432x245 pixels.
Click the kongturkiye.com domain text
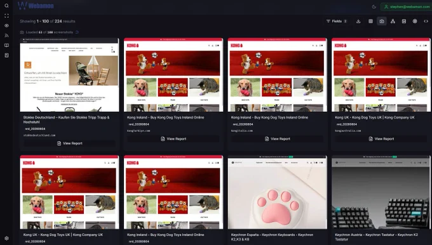pos(138,131)
